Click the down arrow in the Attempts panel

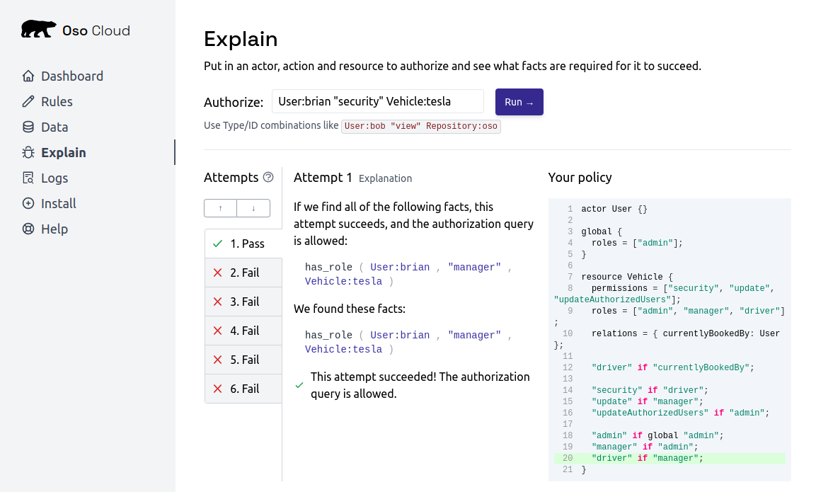pos(253,208)
